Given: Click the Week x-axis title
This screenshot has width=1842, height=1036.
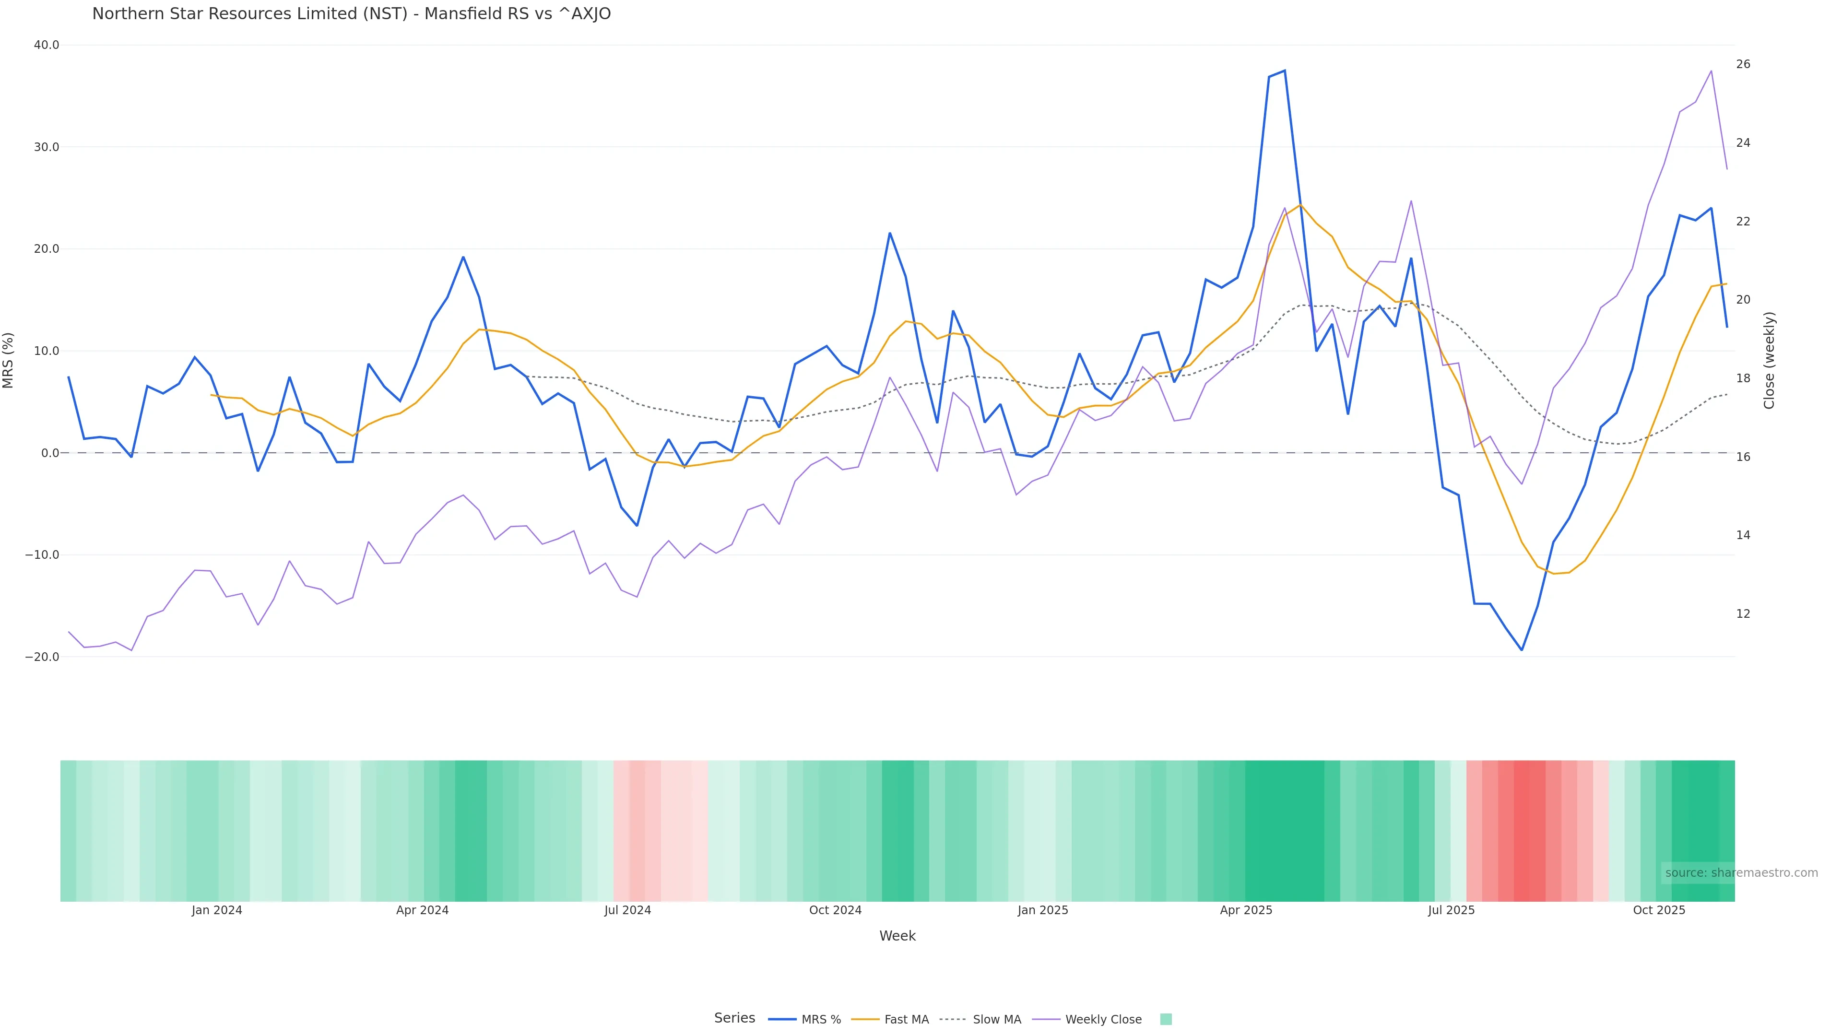Looking at the screenshot, I should (x=897, y=937).
